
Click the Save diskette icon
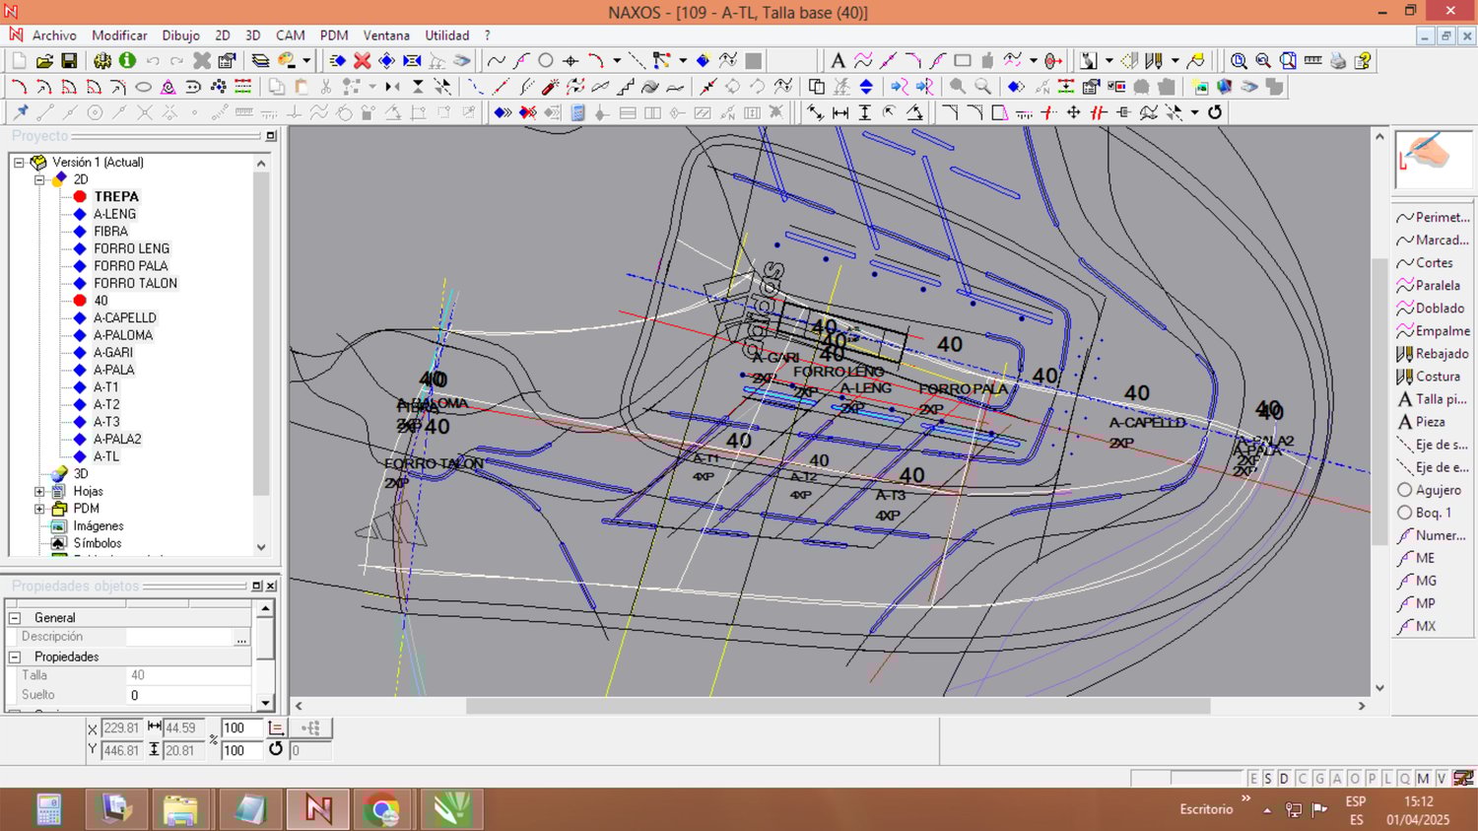(69, 61)
